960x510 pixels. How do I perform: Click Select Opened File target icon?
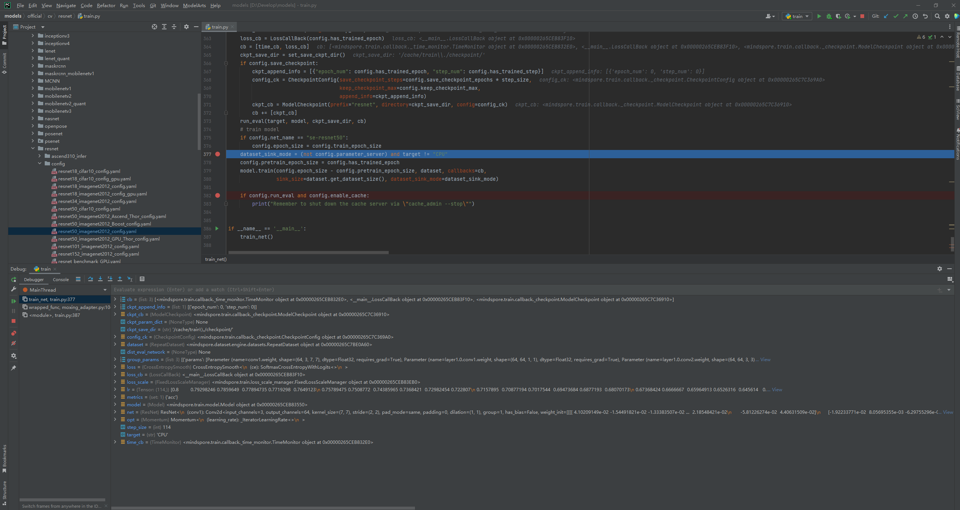(x=154, y=27)
